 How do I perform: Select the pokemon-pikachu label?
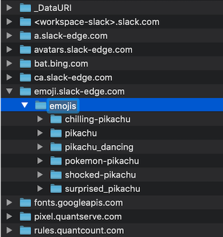point(102,161)
